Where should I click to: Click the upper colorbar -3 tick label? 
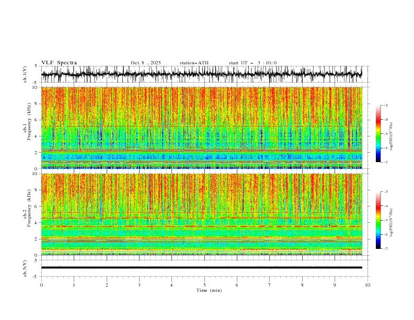click(x=386, y=105)
